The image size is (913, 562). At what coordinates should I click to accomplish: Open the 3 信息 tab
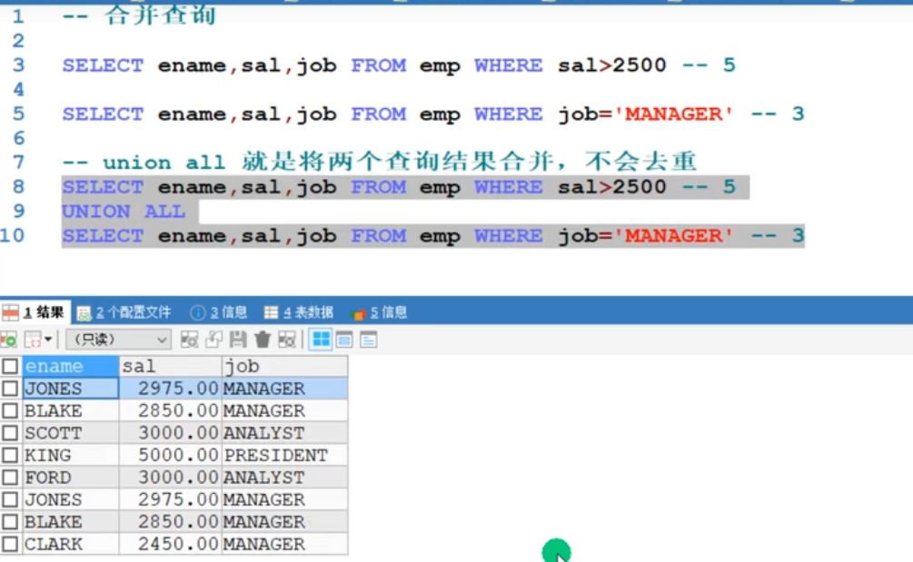(x=219, y=312)
